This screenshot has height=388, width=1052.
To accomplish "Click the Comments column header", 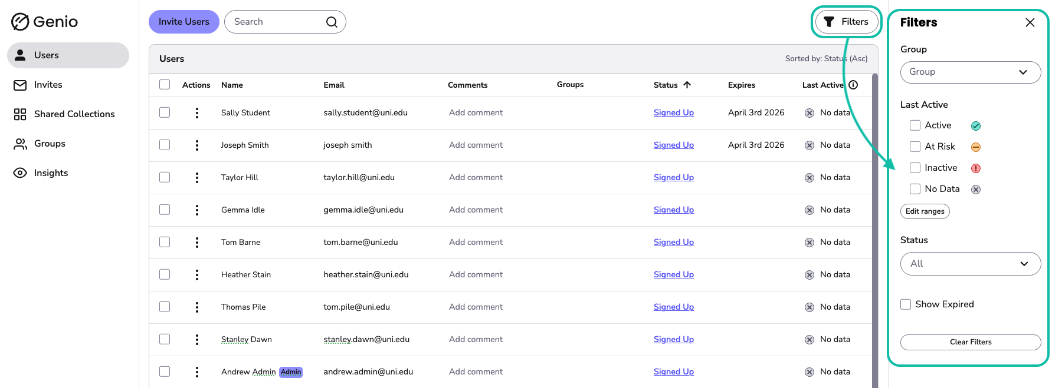I will [x=468, y=85].
